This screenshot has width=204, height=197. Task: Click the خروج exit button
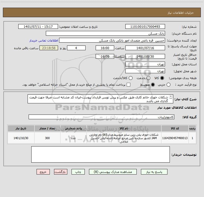click(43, 172)
